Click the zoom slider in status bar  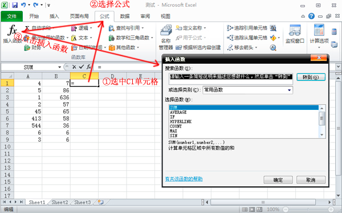[308, 210]
